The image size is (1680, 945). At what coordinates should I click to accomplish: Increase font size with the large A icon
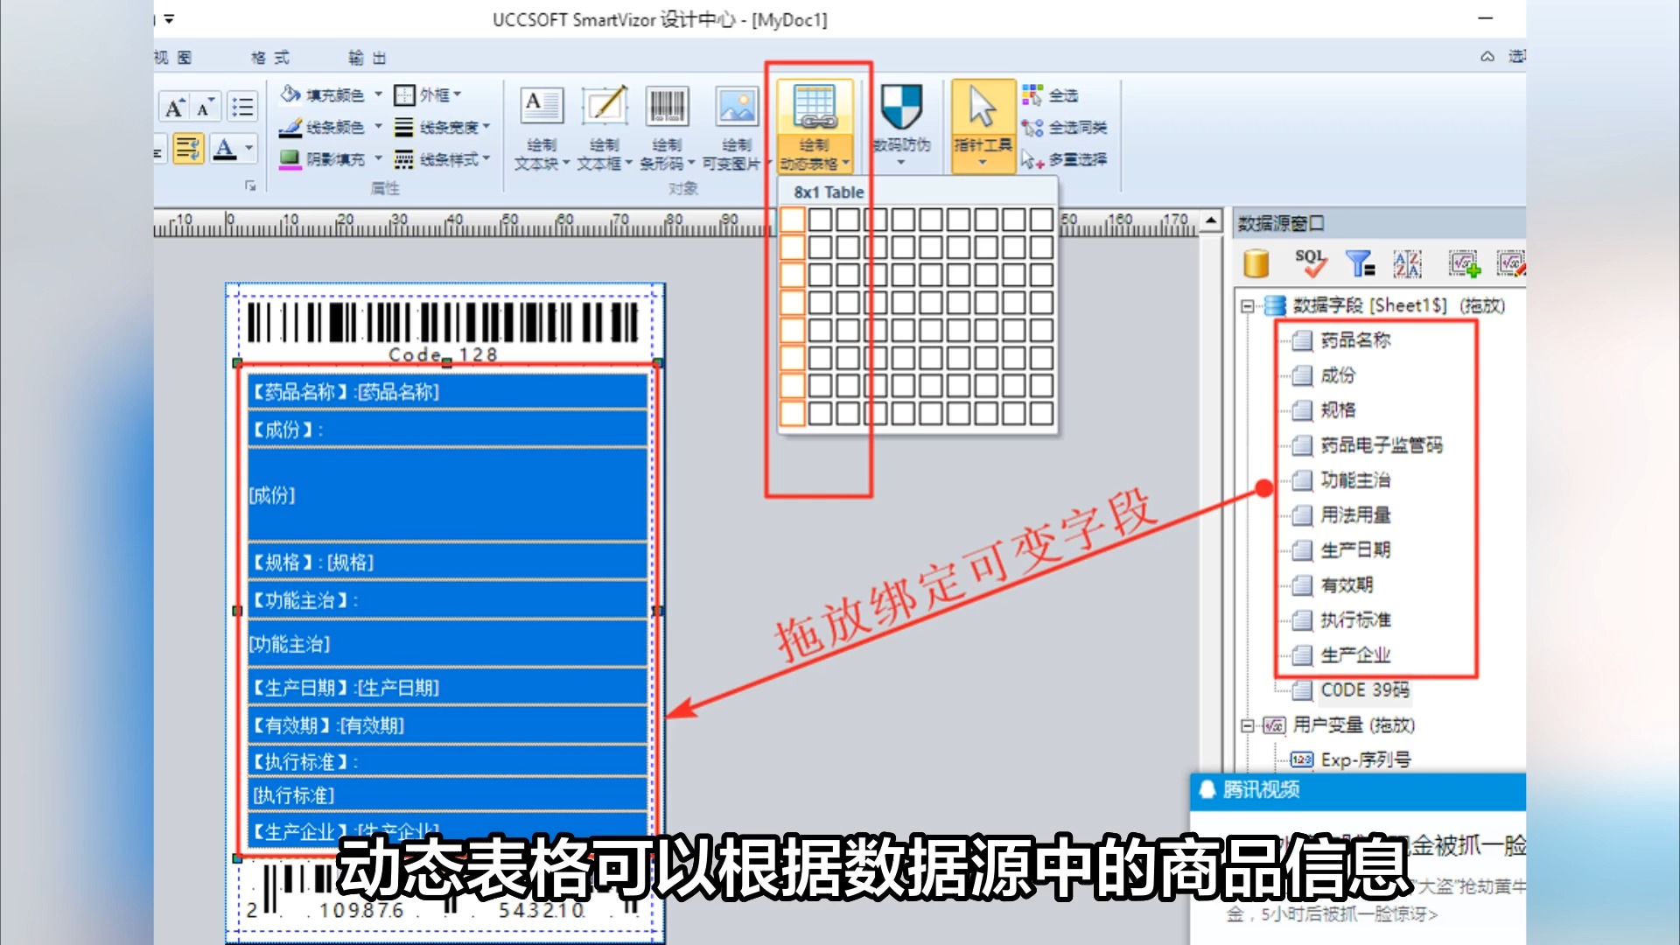pyautogui.click(x=175, y=108)
